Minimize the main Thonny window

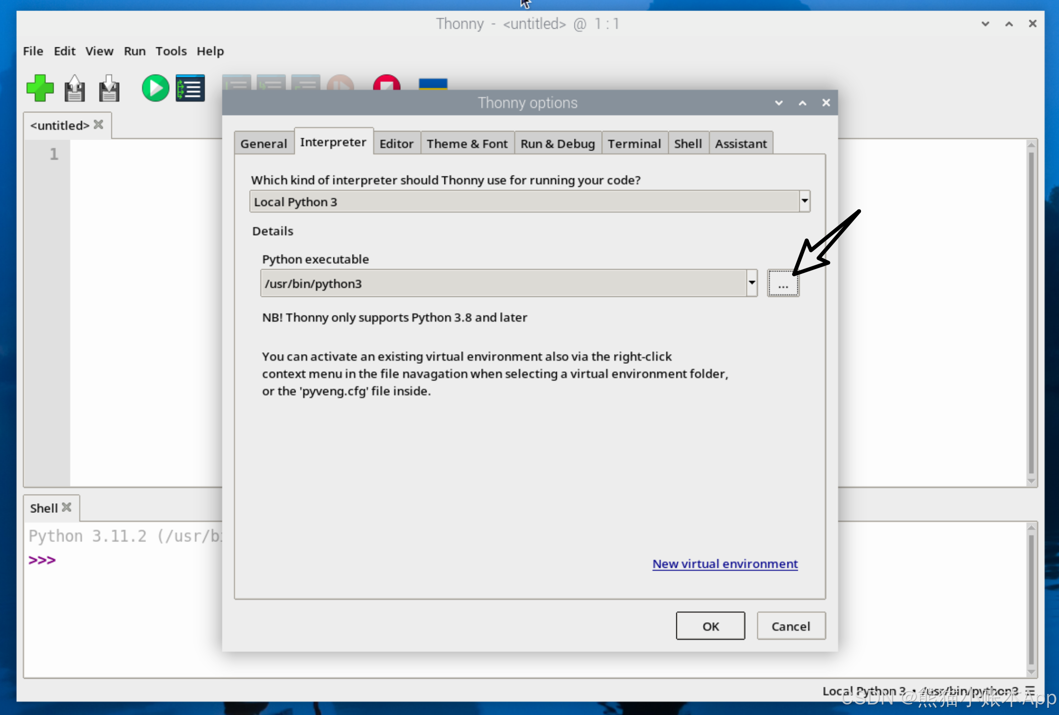[985, 23]
